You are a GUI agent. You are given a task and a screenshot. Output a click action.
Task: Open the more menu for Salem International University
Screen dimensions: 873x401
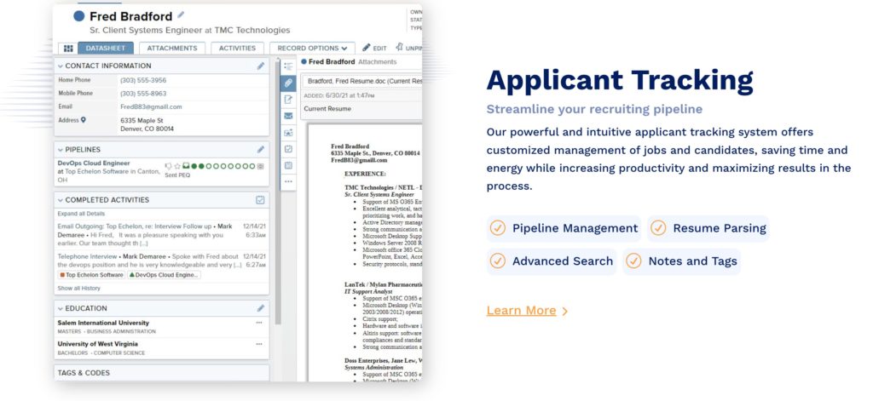click(x=259, y=323)
